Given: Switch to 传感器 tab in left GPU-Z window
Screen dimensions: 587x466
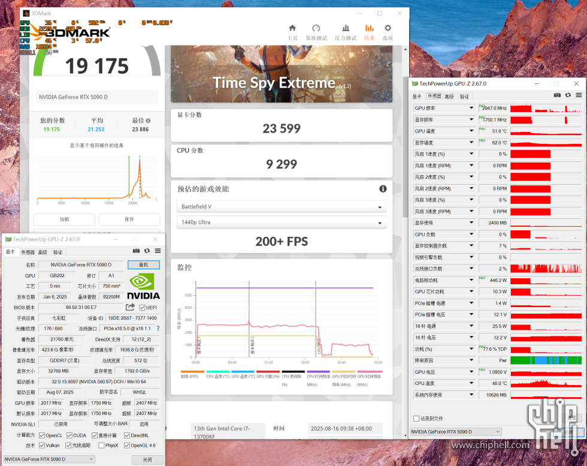Looking at the screenshot, I should [28, 252].
